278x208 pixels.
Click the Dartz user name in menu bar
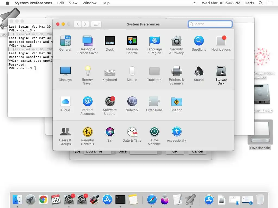pos(249,3)
